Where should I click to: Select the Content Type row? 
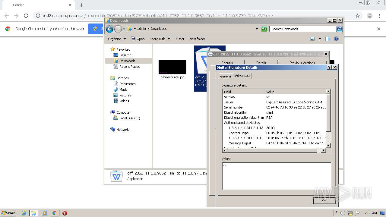(274, 133)
